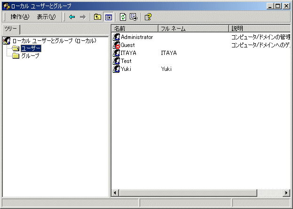Click the root node icon in tree

[x=7, y=41]
